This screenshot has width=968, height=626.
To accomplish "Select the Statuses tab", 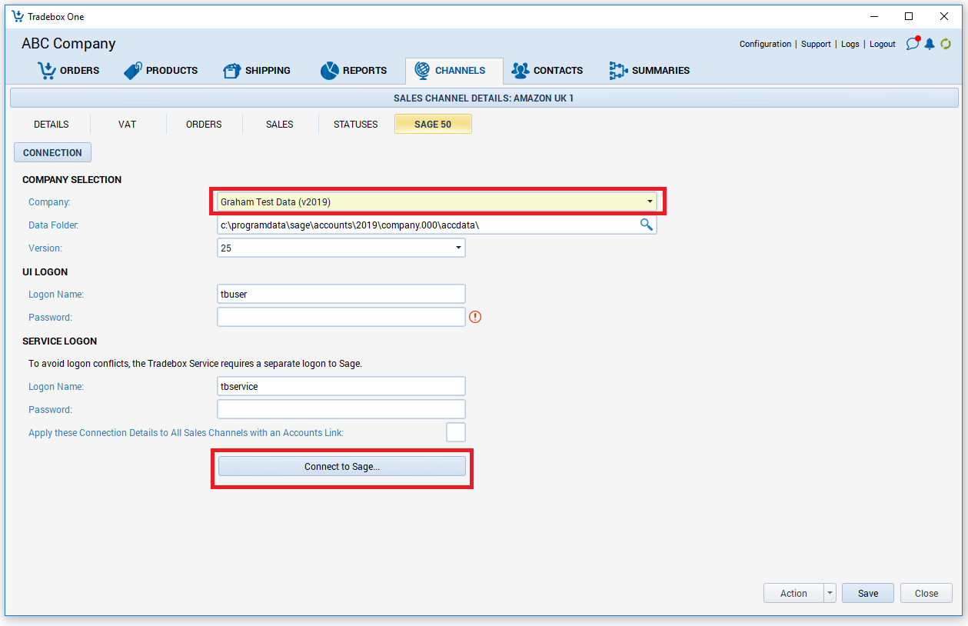I will [x=355, y=124].
